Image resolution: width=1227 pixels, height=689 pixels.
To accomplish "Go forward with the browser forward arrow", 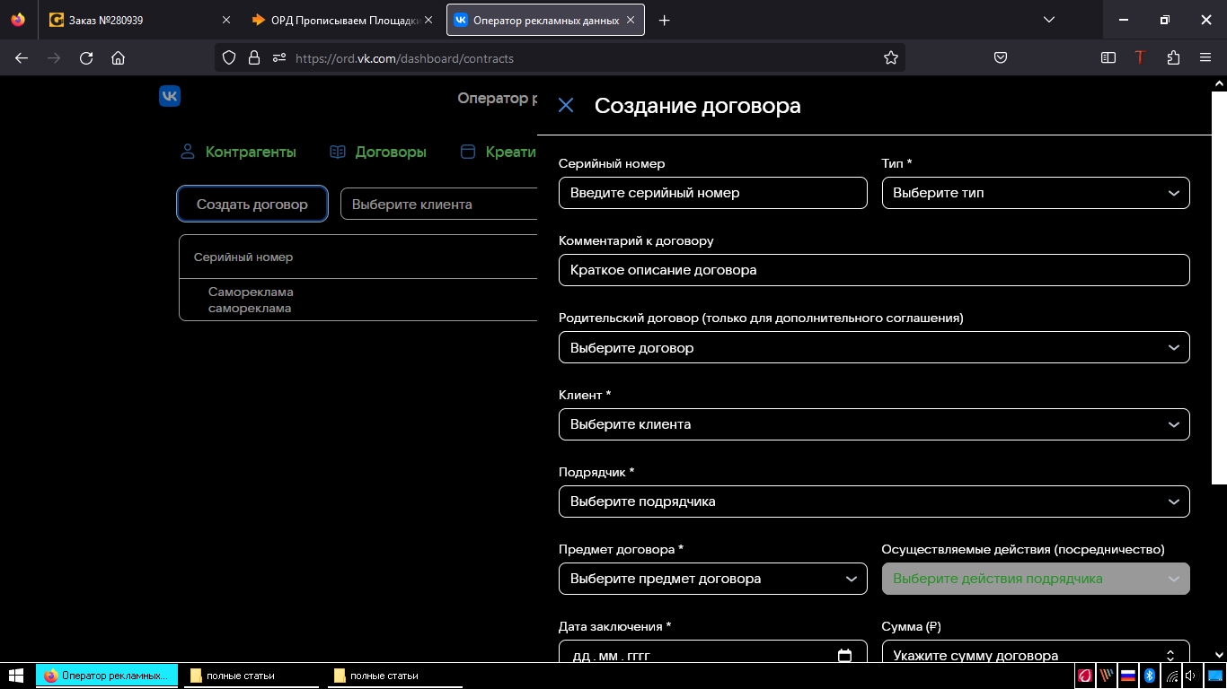I will [x=54, y=57].
